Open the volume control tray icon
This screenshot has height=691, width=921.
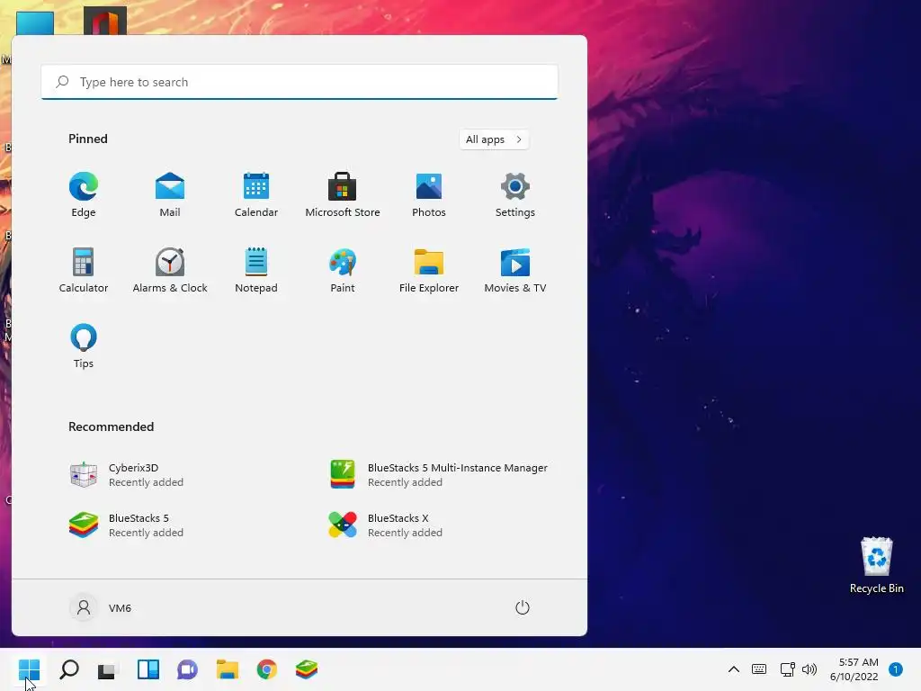coord(809,669)
